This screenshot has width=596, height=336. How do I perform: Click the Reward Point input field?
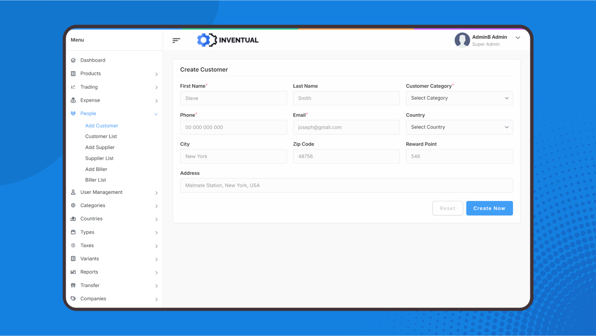(x=459, y=156)
